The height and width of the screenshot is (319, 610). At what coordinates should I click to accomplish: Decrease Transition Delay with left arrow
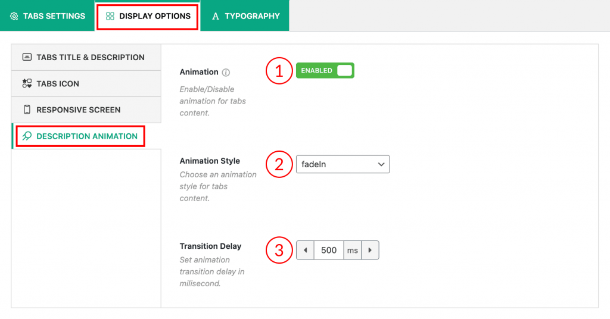click(305, 250)
